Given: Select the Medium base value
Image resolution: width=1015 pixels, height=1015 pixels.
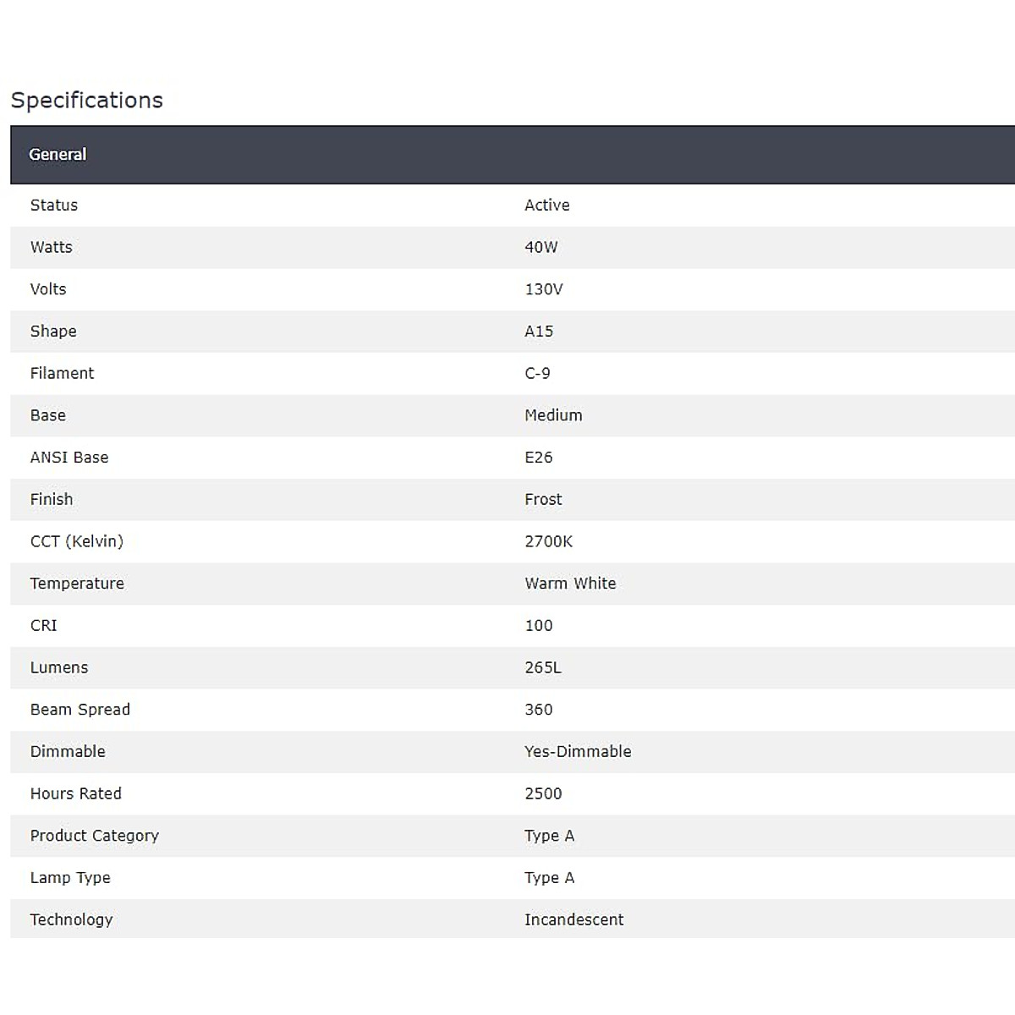Looking at the screenshot, I should point(553,415).
